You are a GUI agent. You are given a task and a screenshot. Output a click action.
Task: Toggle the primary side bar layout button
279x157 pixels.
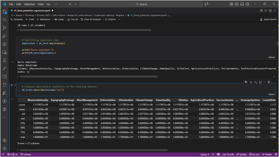tap(237, 4)
